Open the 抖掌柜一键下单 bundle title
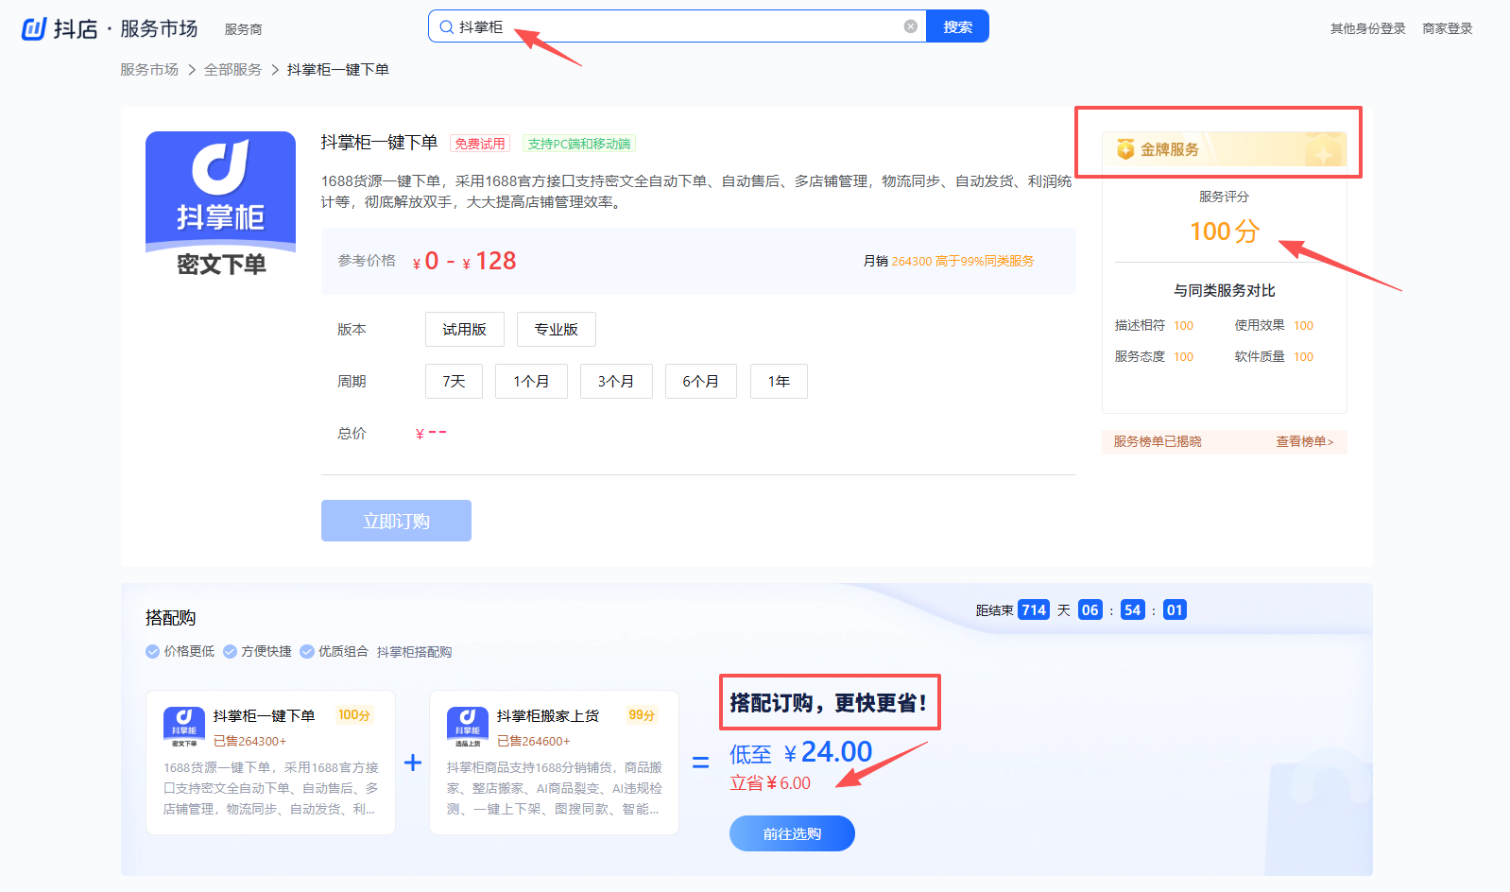Image resolution: width=1510 pixels, height=892 pixels. 265,715
